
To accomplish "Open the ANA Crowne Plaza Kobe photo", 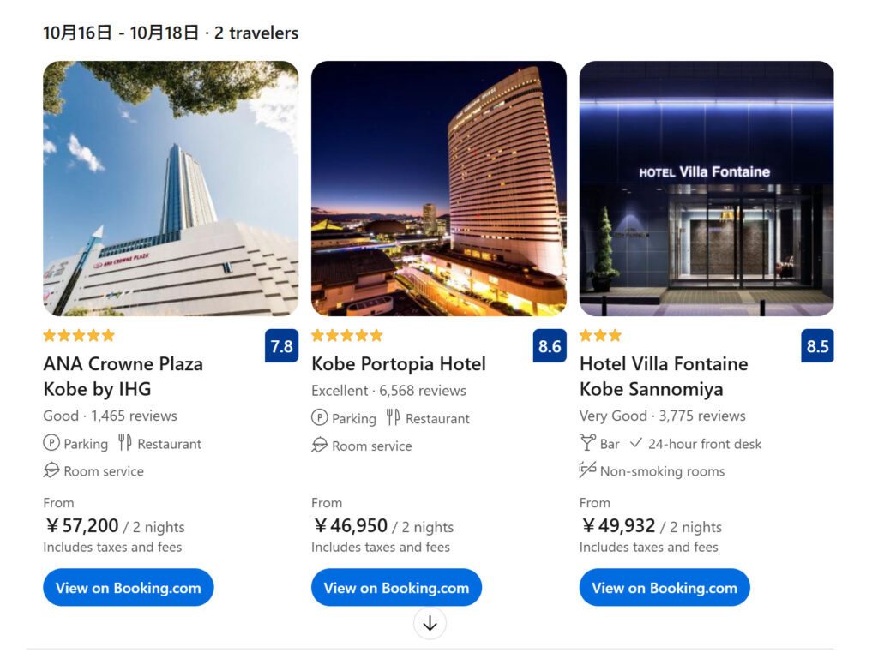I will point(171,189).
